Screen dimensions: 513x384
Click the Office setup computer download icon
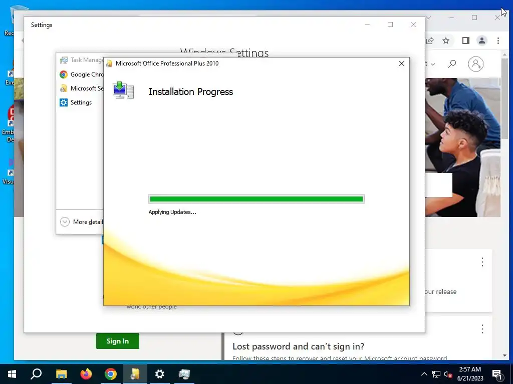pos(123,90)
